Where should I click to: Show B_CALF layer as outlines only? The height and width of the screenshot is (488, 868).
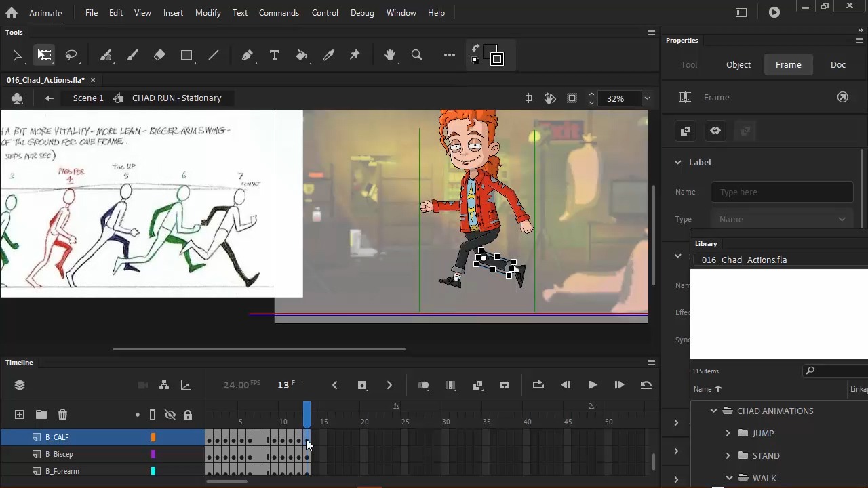pos(153,437)
